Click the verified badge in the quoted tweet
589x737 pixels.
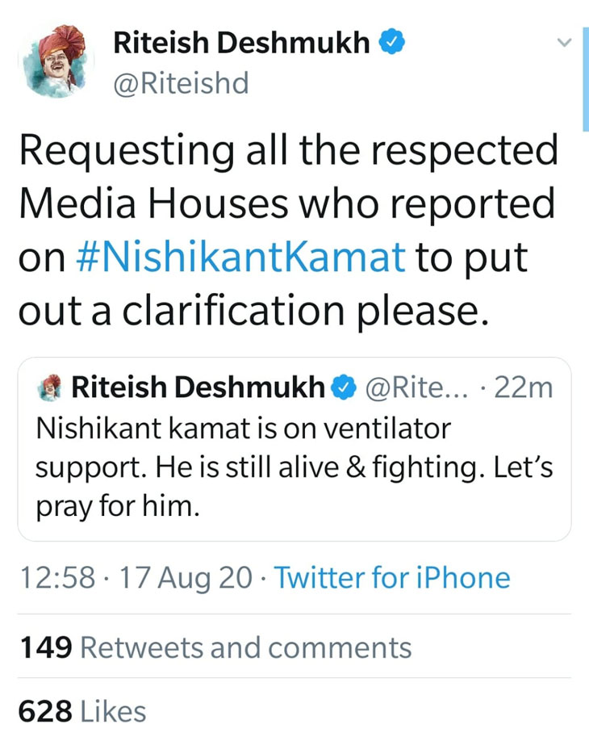pos(345,388)
